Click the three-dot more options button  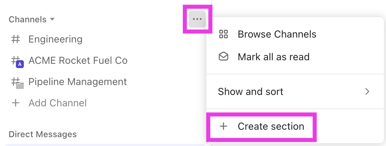197,19
